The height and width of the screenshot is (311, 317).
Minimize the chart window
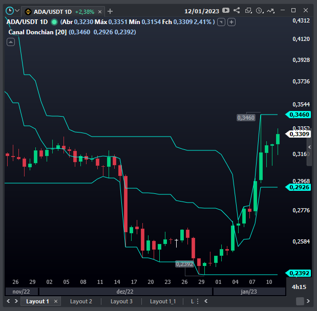tap(283, 10)
